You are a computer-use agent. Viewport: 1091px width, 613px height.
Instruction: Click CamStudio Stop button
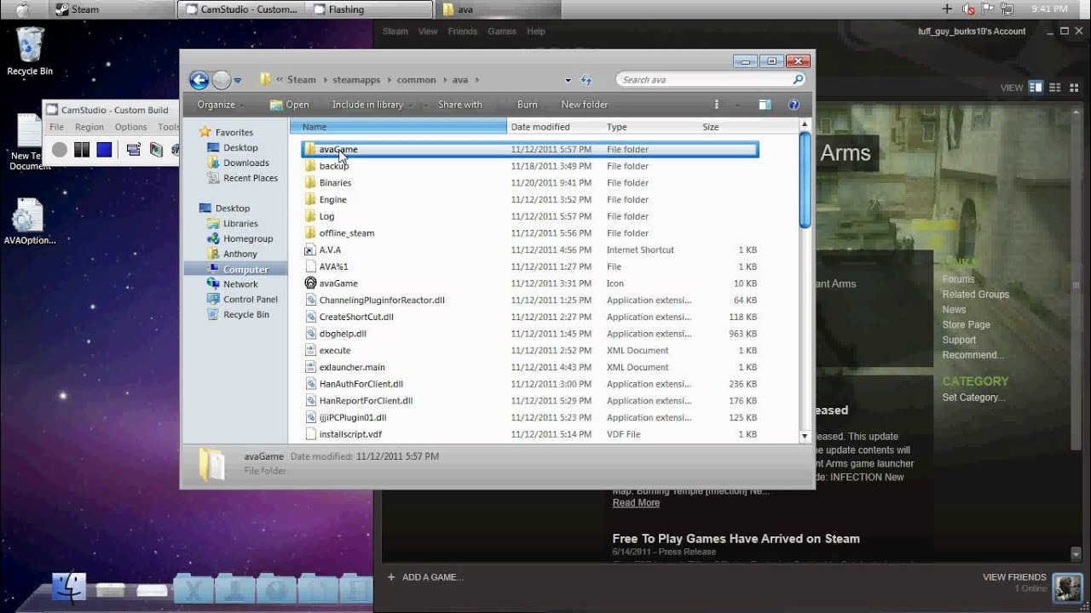pyautogui.click(x=104, y=150)
